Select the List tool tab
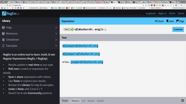Viewport: 186px width, 104px height. pyautogui.click(x=83, y=101)
